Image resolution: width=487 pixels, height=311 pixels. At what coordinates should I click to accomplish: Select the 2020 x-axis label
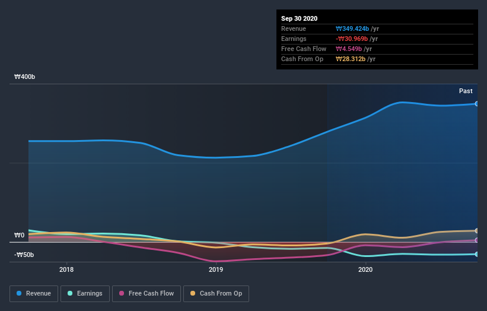pyautogui.click(x=365, y=269)
